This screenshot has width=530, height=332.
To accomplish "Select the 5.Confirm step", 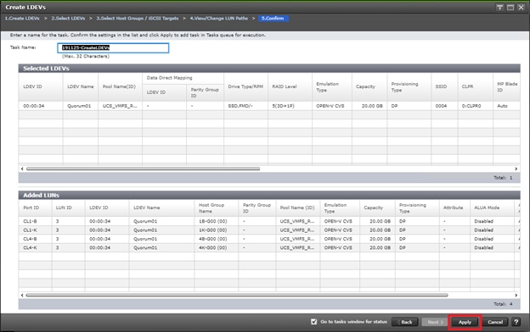I will tap(273, 18).
